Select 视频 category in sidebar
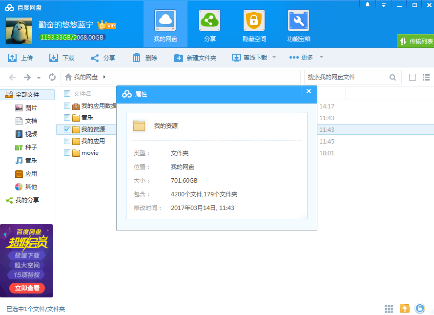Image resolution: width=434 pixels, height=315 pixels. (26, 134)
